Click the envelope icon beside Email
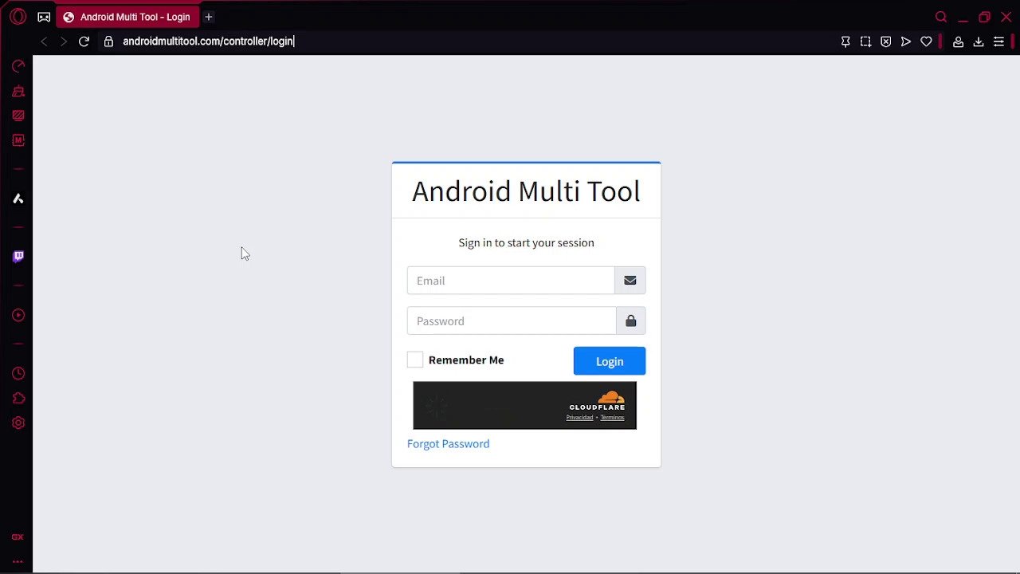Viewport: 1020px width, 574px height. click(x=630, y=281)
